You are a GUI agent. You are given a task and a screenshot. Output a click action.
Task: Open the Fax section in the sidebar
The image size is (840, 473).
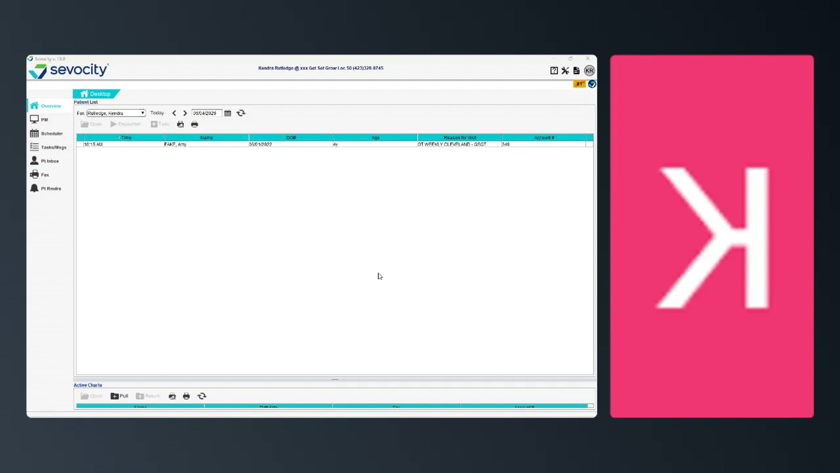click(40, 174)
